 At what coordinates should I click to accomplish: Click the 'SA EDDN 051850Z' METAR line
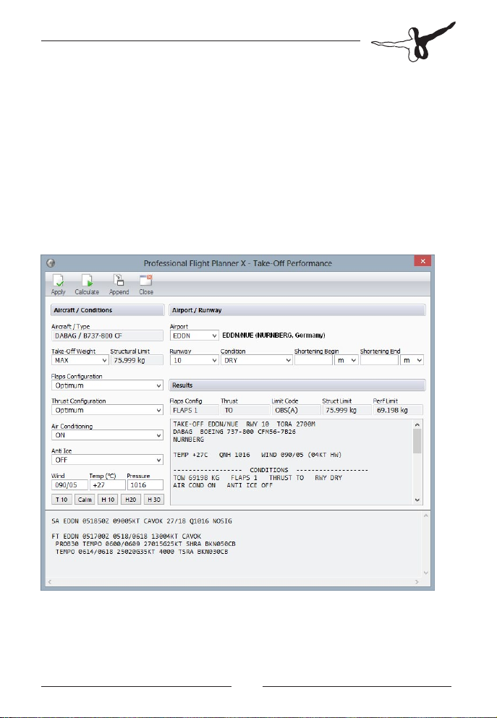pyautogui.click(x=142, y=521)
